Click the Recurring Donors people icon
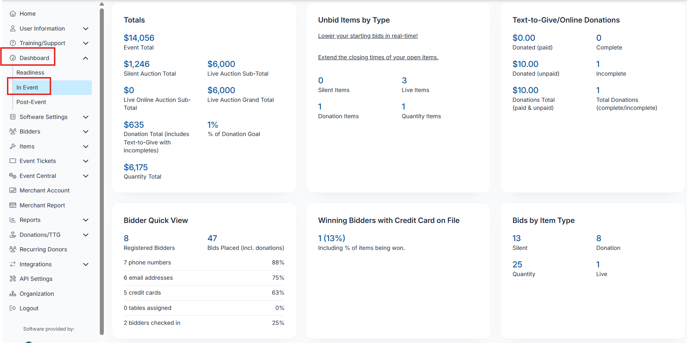Image resolution: width=687 pixels, height=343 pixels. (13, 249)
